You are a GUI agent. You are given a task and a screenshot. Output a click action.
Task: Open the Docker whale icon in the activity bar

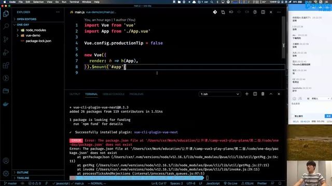tap(6, 104)
